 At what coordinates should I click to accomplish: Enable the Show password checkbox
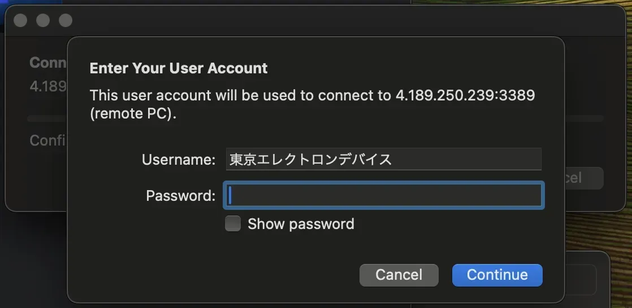coord(233,224)
